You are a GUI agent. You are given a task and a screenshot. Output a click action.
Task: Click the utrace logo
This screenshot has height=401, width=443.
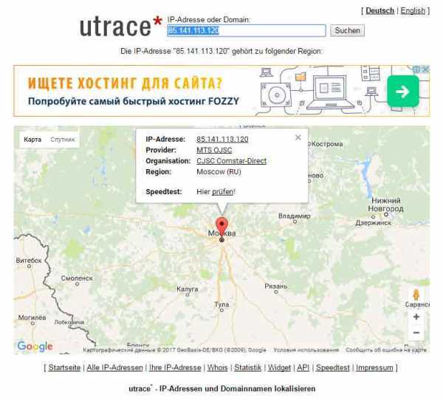(x=121, y=27)
